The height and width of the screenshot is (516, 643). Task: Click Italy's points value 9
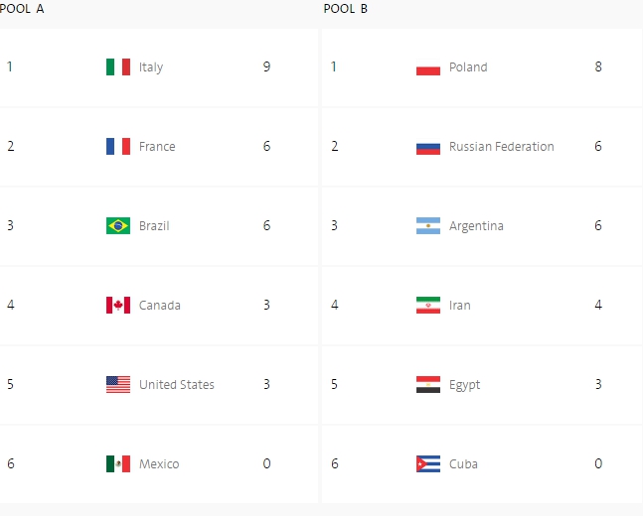click(266, 67)
